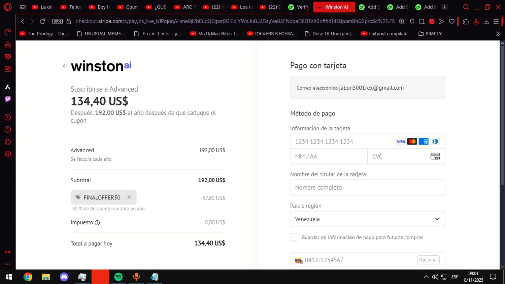Reload the checkout page
505x284 pixels.
pyautogui.click(x=42, y=21)
